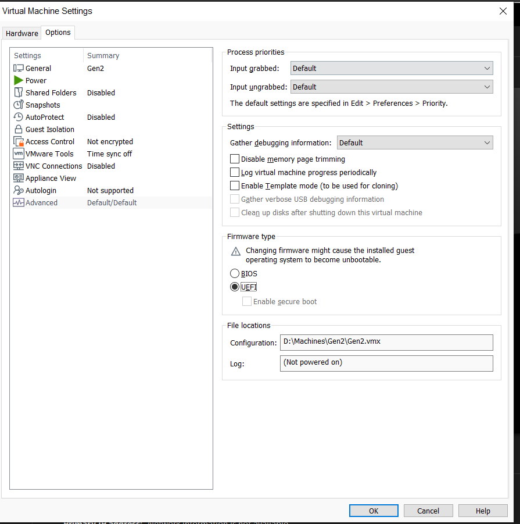Click the Appliance View icon
520x524 pixels.
click(x=19, y=178)
